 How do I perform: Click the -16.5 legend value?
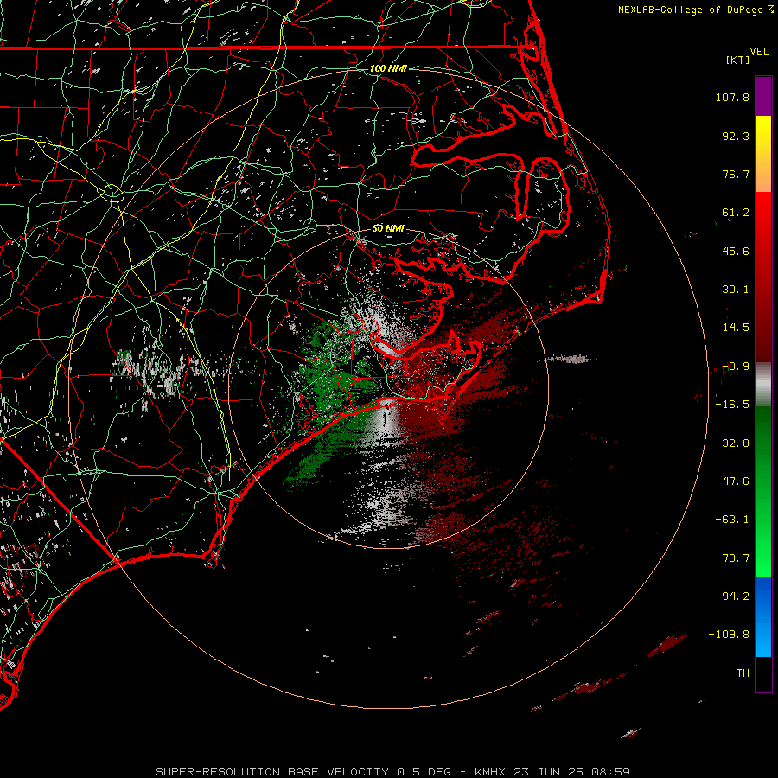click(x=732, y=405)
